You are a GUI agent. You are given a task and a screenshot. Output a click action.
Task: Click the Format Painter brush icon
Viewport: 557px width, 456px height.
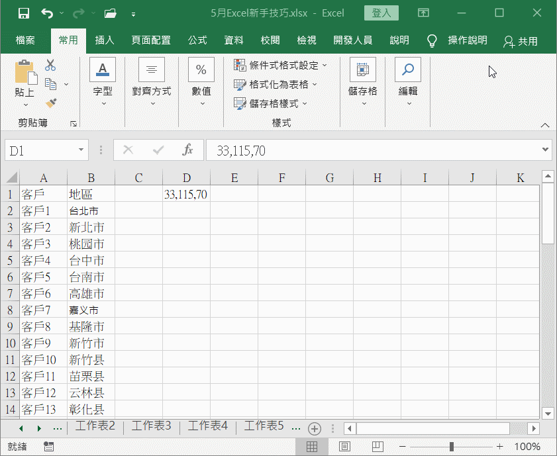[x=50, y=103]
